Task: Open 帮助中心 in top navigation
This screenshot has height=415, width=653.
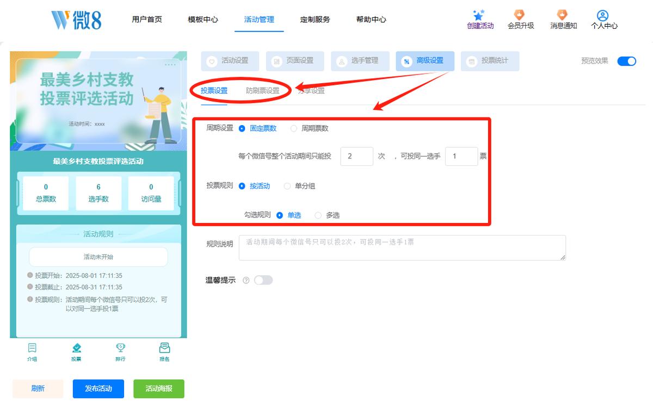Action: coord(371,20)
